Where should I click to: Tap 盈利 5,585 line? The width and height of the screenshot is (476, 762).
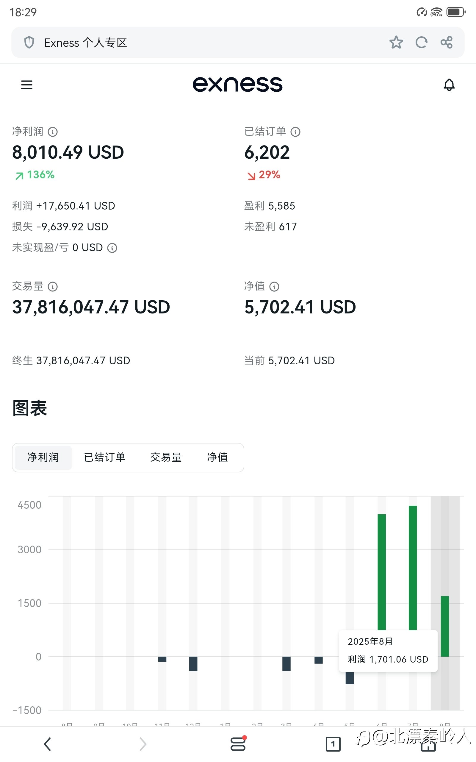click(x=270, y=206)
